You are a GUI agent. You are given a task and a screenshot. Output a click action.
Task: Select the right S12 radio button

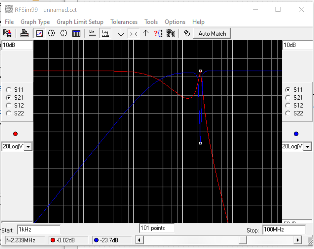(288, 105)
